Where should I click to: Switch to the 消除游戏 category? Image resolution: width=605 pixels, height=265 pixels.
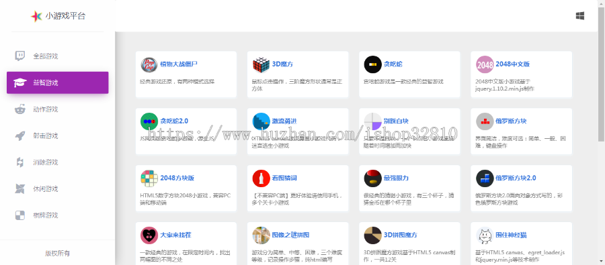tap(58, 162)
